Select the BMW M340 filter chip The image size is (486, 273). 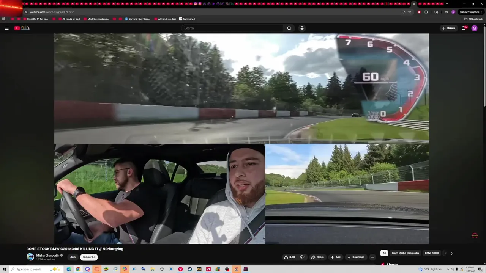pos(432,253)
